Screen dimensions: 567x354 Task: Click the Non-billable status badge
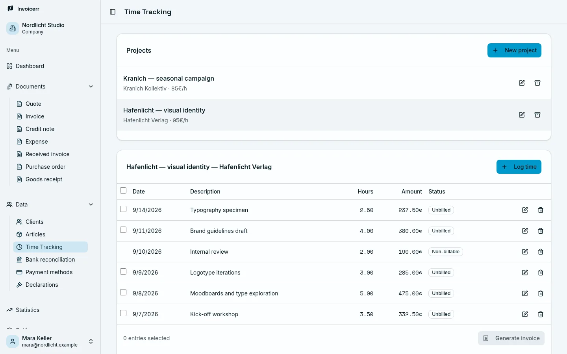click(x=446, y=252)
